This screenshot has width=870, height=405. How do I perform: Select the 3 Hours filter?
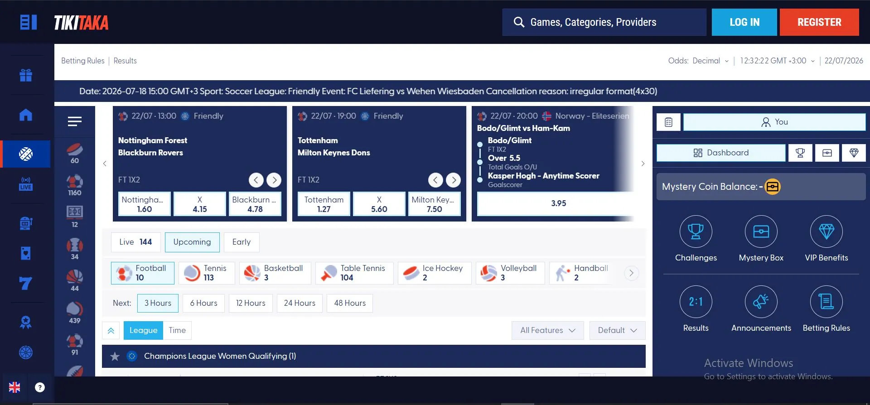point(158,303)
